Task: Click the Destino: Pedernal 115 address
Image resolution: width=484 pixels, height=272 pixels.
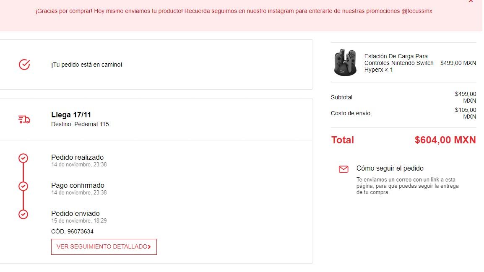Action: 80,124
